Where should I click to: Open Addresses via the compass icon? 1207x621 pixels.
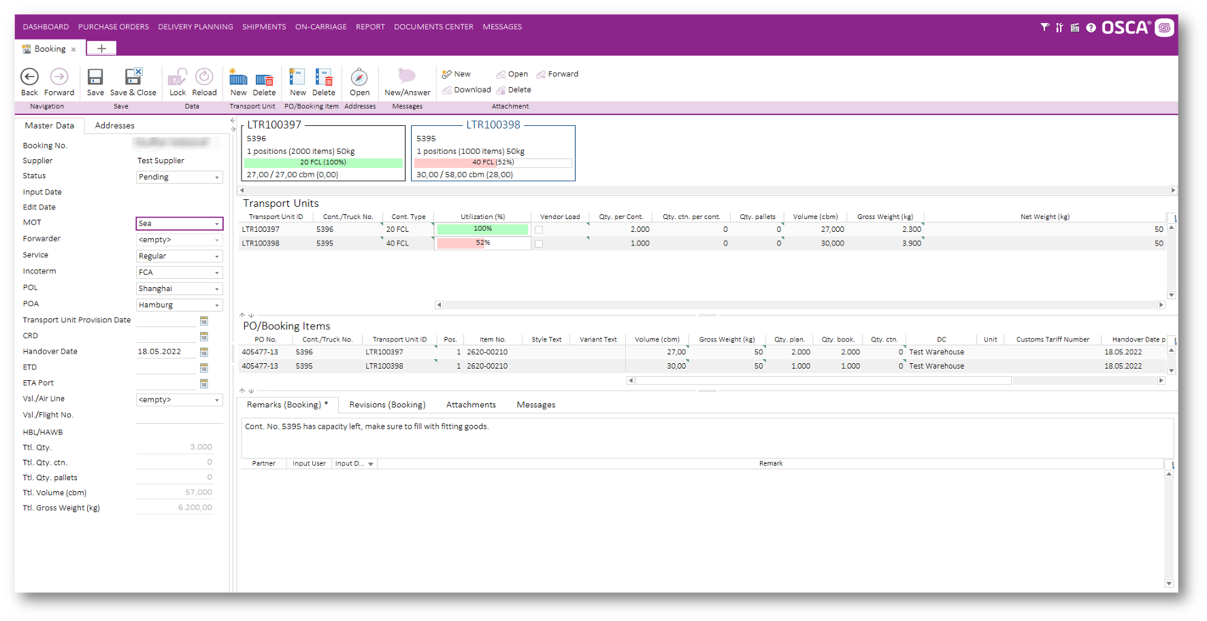[x=359, y=78]
